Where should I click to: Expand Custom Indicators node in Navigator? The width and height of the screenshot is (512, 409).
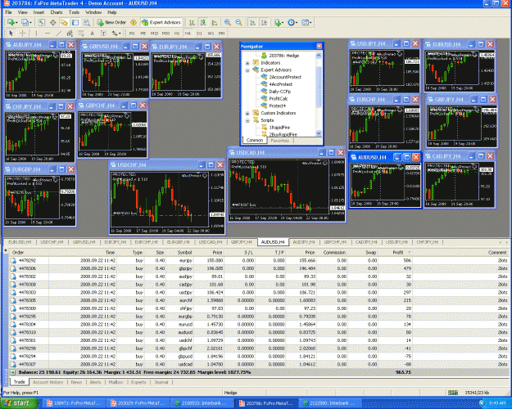pos(247,113)
